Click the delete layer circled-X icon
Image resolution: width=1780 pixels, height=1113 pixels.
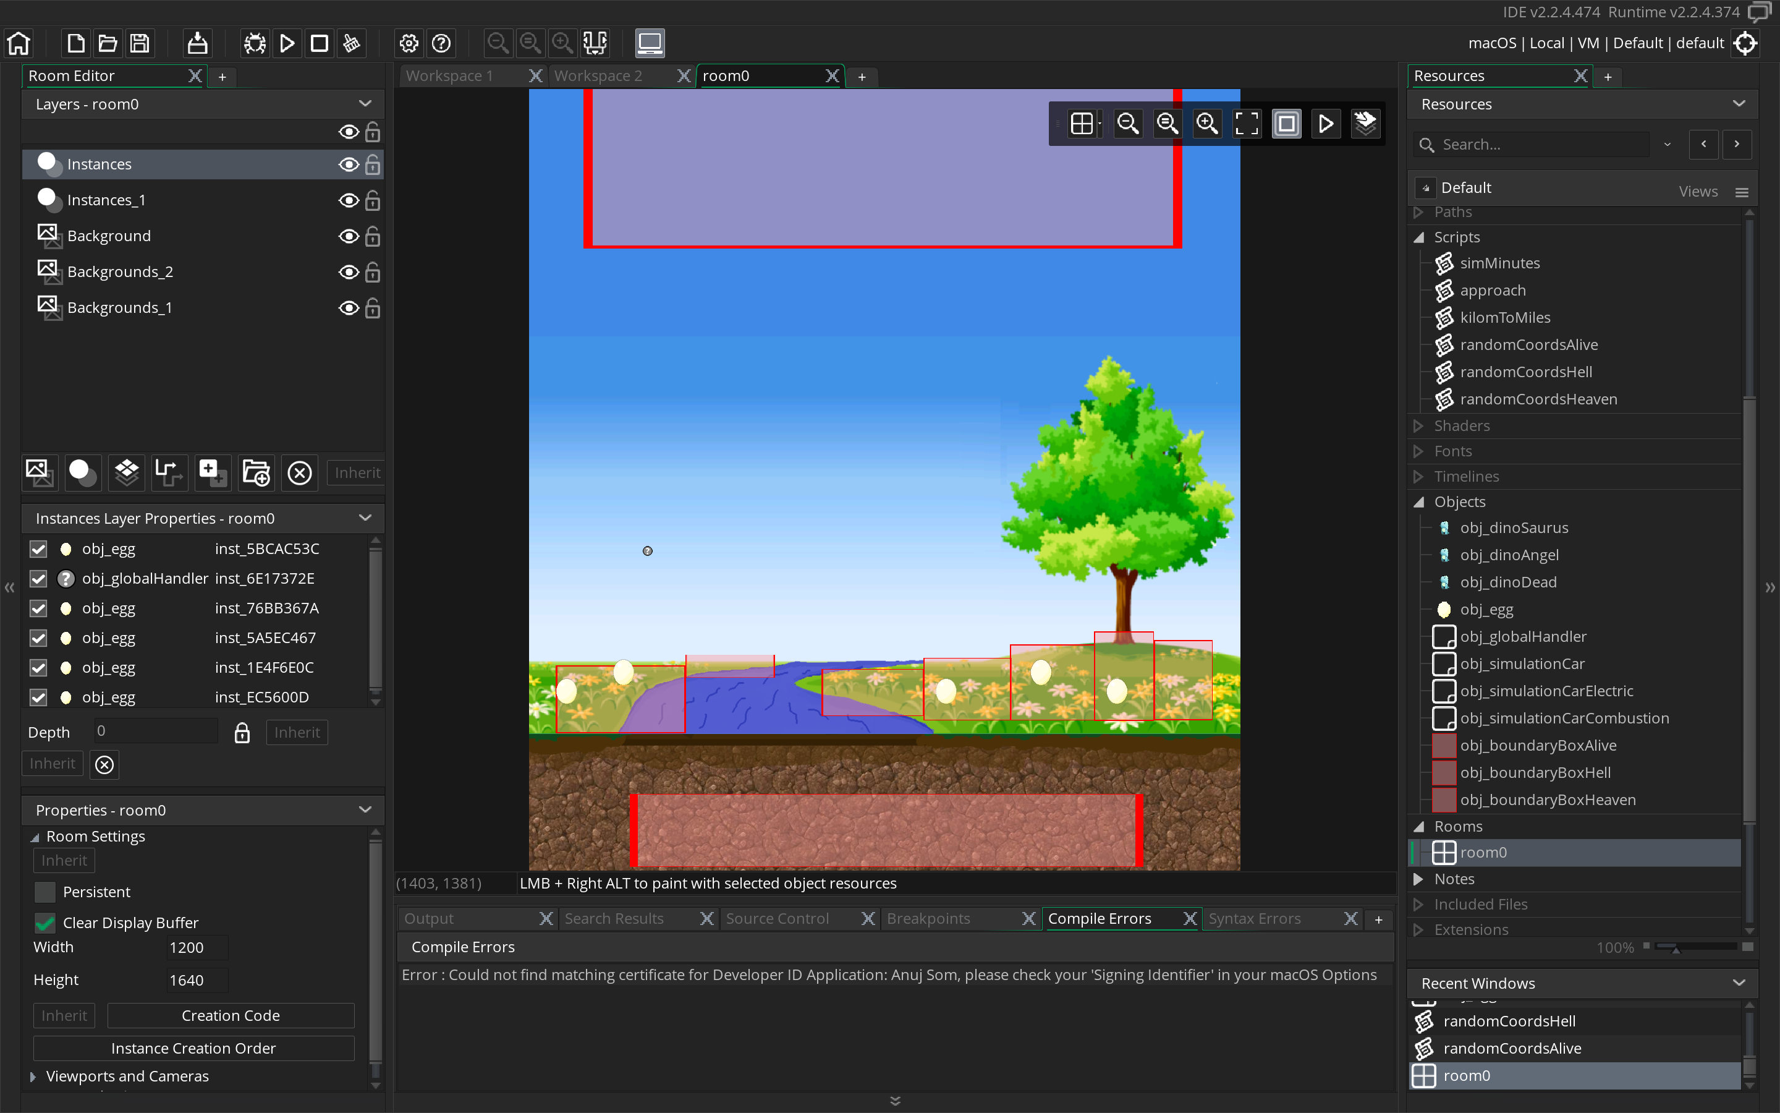299,472
